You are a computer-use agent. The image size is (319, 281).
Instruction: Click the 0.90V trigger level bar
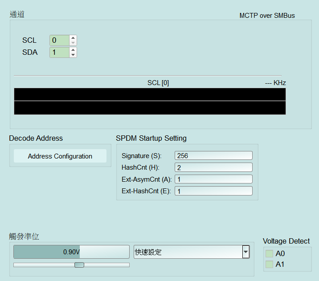click(x=71, y=252)
